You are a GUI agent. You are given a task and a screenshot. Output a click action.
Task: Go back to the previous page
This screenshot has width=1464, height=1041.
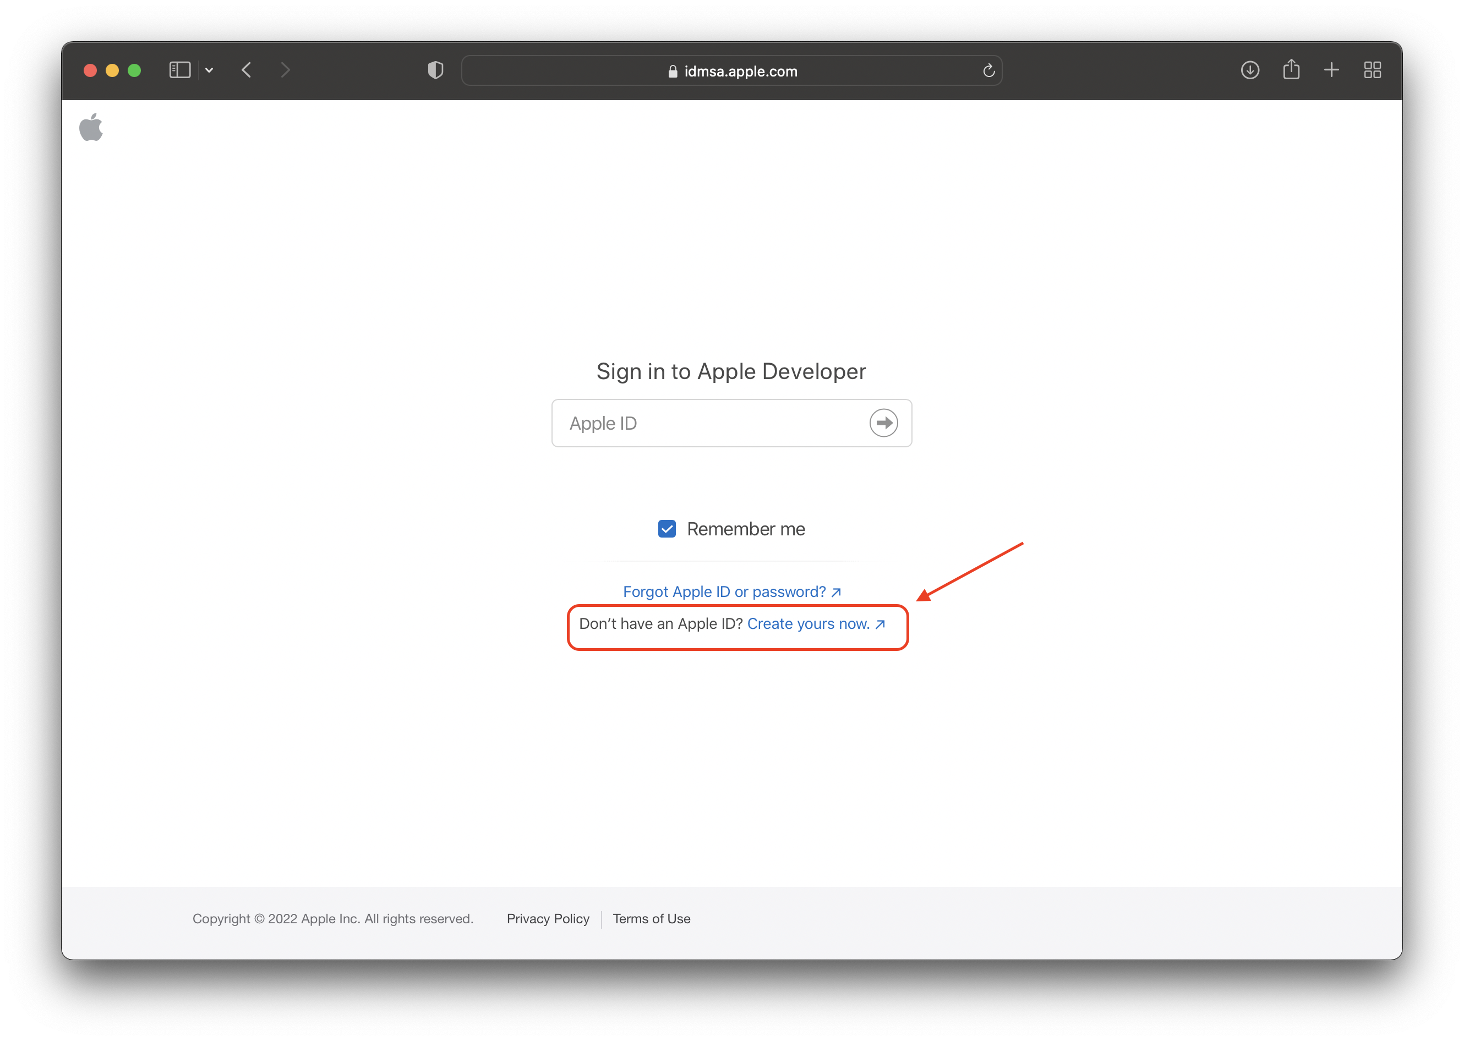[246, 70]
